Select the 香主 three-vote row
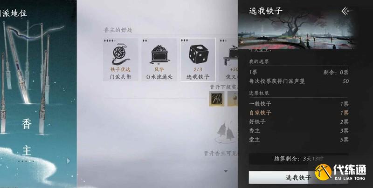Screen dimensions: 373x188 (x=298, y=131)
